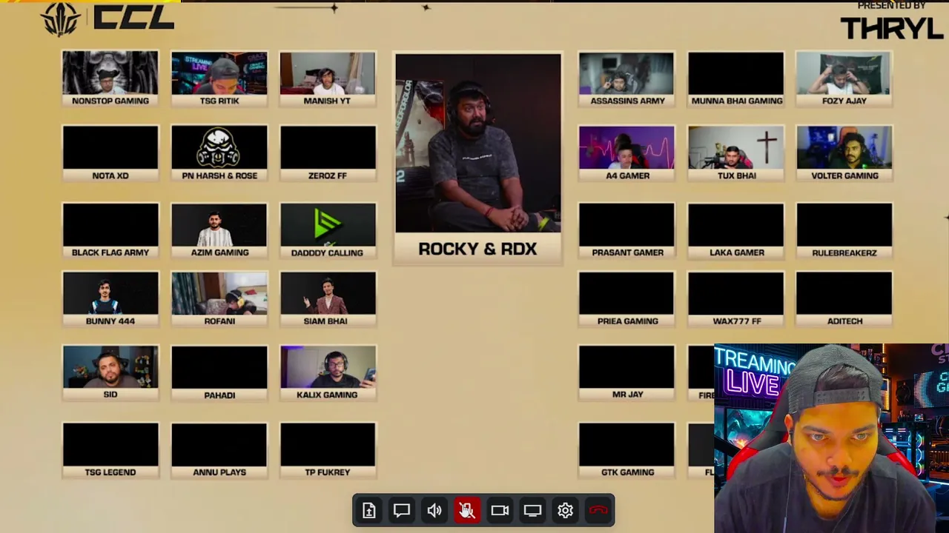This screenshot has height=533, width=949.
Task: Open call settings gear
Action: [x=565, y=510]
